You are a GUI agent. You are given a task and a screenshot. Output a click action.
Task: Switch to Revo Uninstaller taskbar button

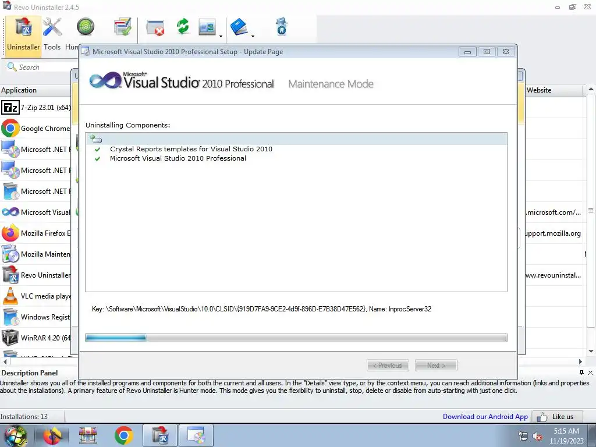[x=159, y=435]
